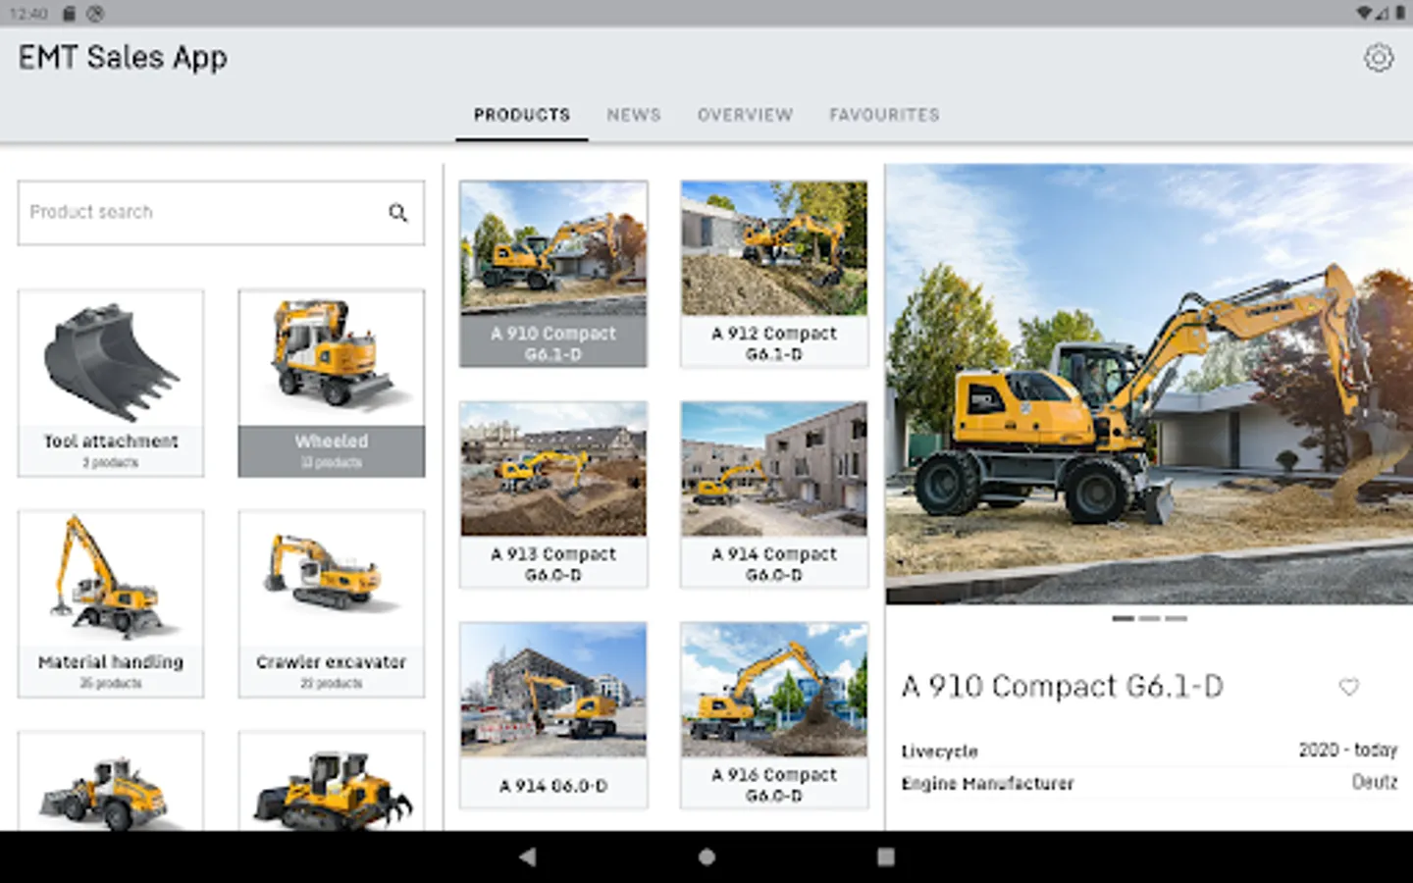The image size is (1413, 883).
Task: Select the Deutz value
Action: click(x=1374, y=782)
